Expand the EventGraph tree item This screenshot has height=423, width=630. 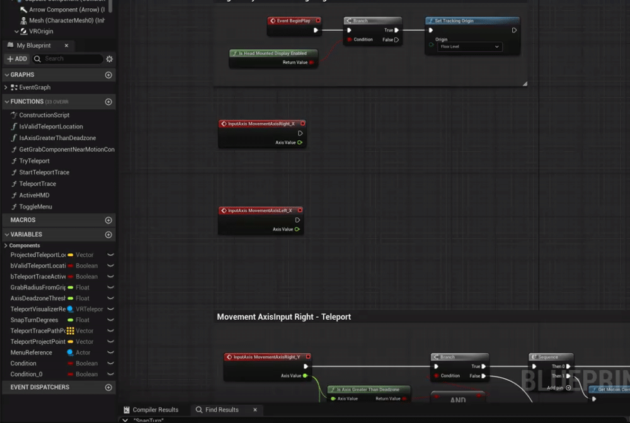[6, 87]
